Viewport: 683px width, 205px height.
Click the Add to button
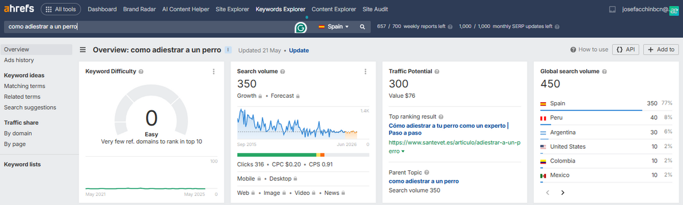tap(661, 50)
